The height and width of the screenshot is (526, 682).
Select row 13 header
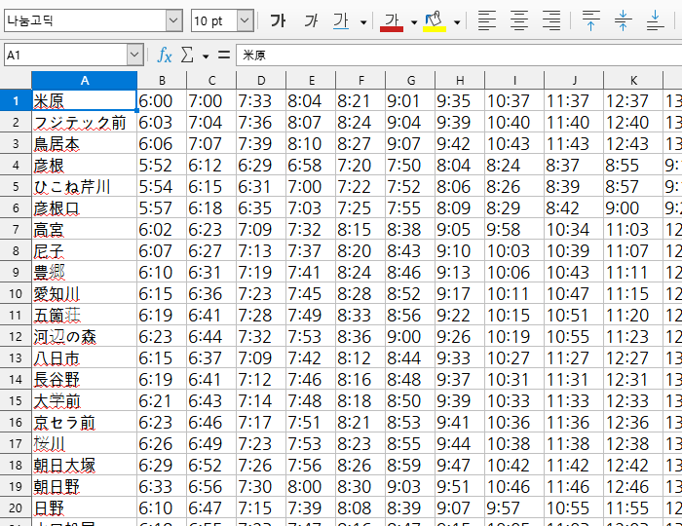[x=16, y=357]
